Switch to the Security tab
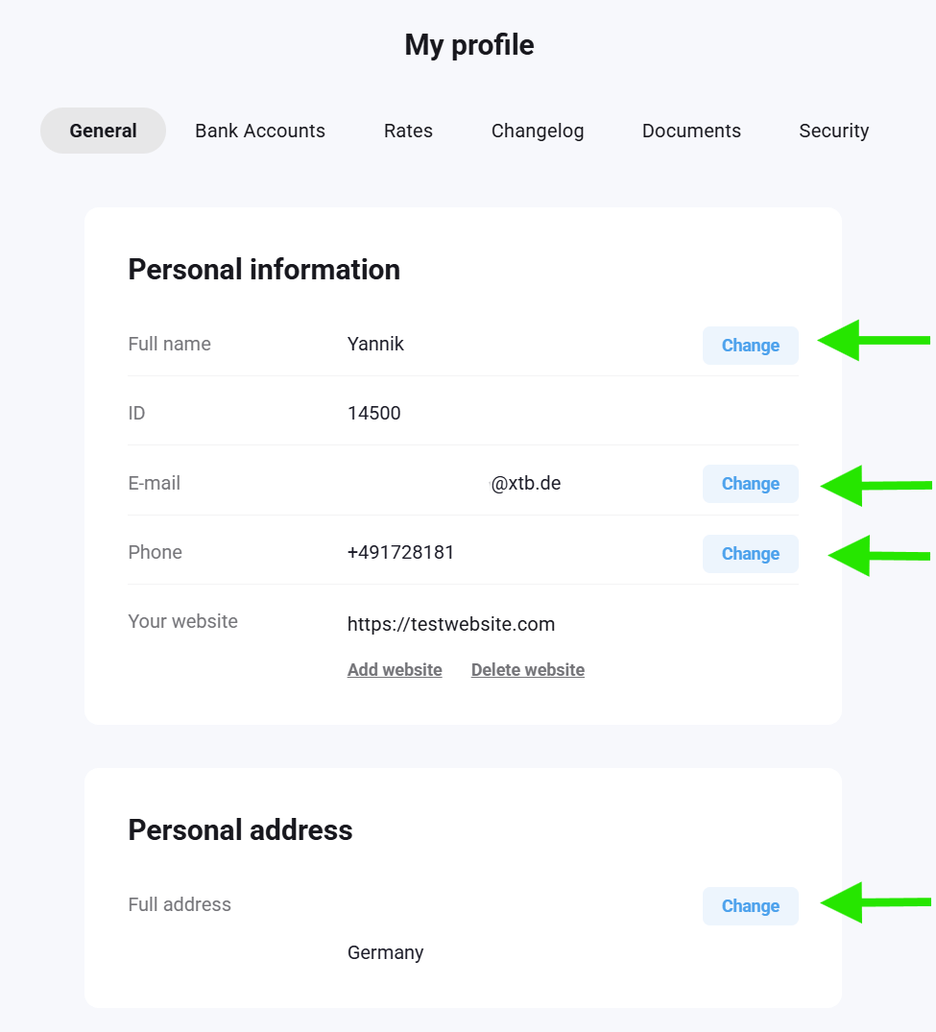 833,131
